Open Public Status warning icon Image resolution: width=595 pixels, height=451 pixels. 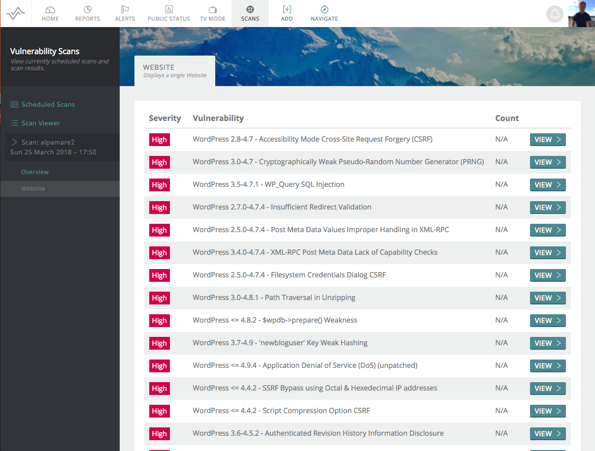[169, 9]
